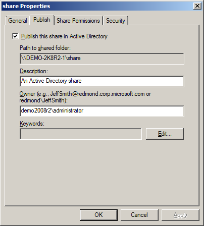Close the share Properties window
Screen dimensions: 204x226
[x=197, y=6]
